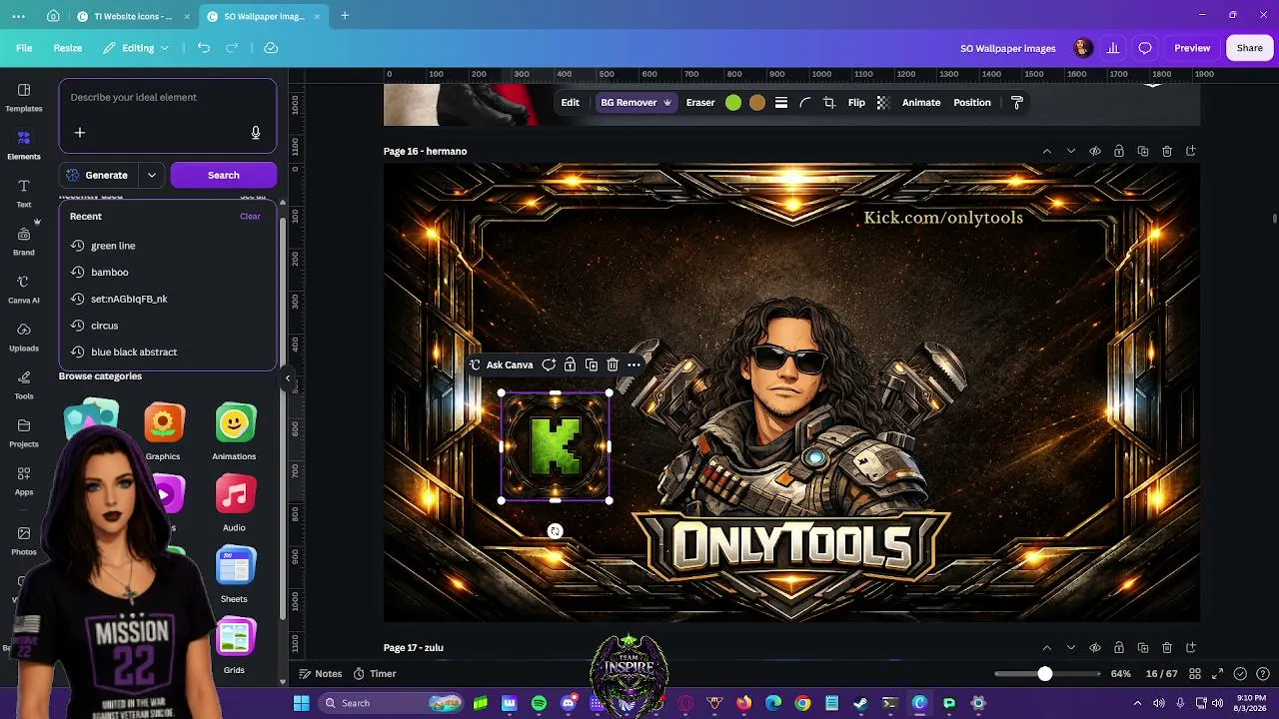Open a new tab with plus

345,16
